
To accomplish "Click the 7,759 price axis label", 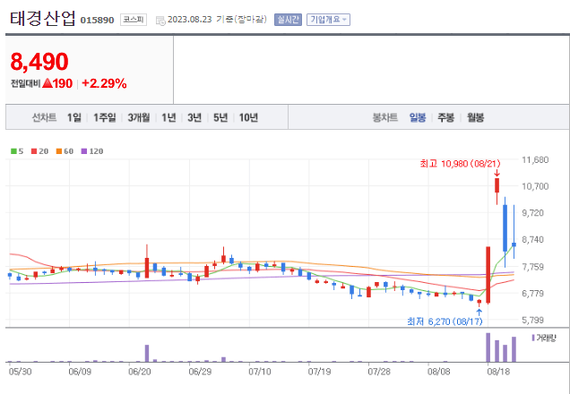I will click(535, 267).
